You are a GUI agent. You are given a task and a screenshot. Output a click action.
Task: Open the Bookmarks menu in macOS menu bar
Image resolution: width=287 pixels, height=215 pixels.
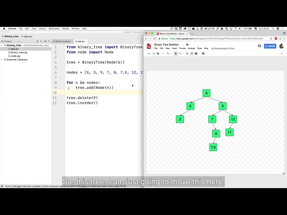(54, 29)
